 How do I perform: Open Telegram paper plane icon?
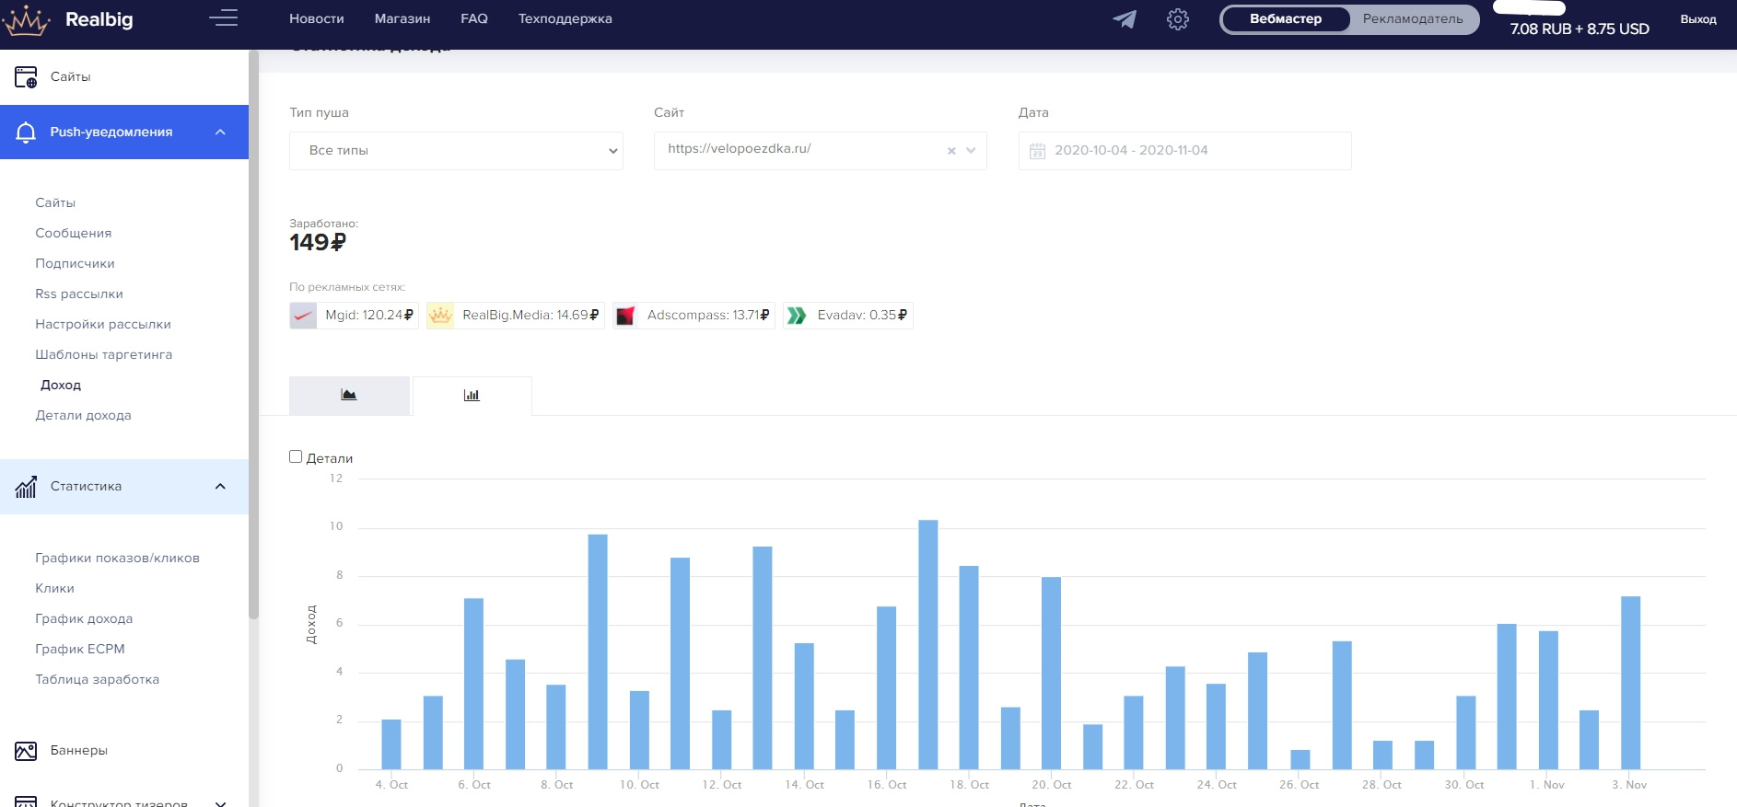[x=1125, y=19]
